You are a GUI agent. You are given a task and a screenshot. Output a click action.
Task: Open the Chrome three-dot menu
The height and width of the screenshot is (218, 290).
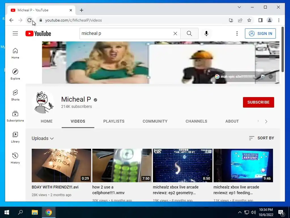279,20
